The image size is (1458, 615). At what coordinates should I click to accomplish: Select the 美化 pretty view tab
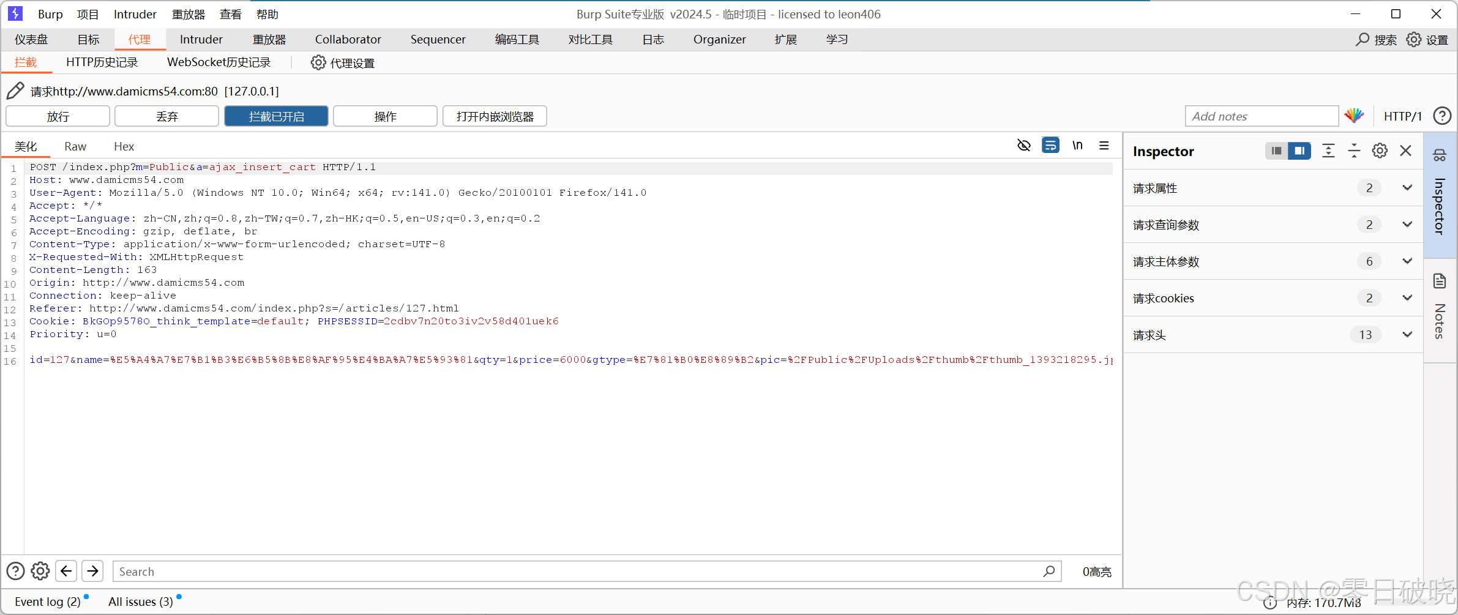(x=26, y=146)
